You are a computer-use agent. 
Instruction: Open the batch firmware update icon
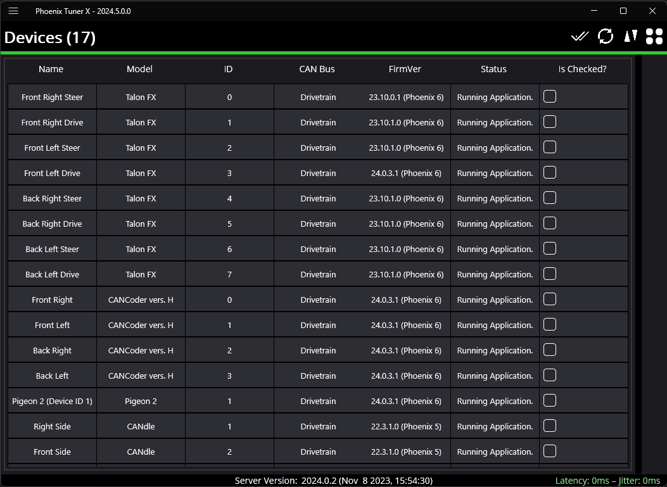(630, 36)
